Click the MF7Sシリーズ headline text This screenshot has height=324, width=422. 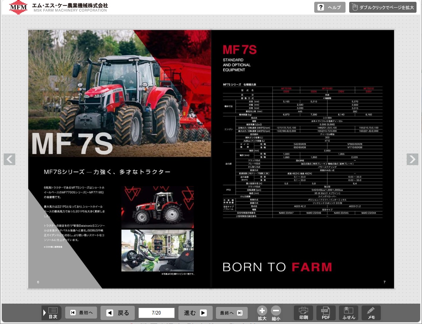107,172
